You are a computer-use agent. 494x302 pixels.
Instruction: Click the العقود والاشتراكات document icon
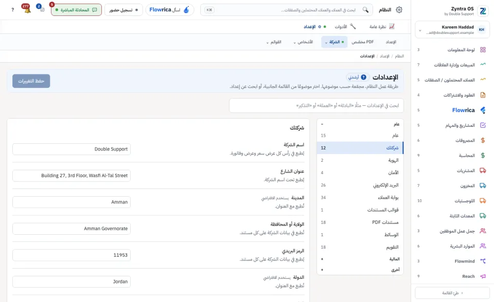coord(483,95)
